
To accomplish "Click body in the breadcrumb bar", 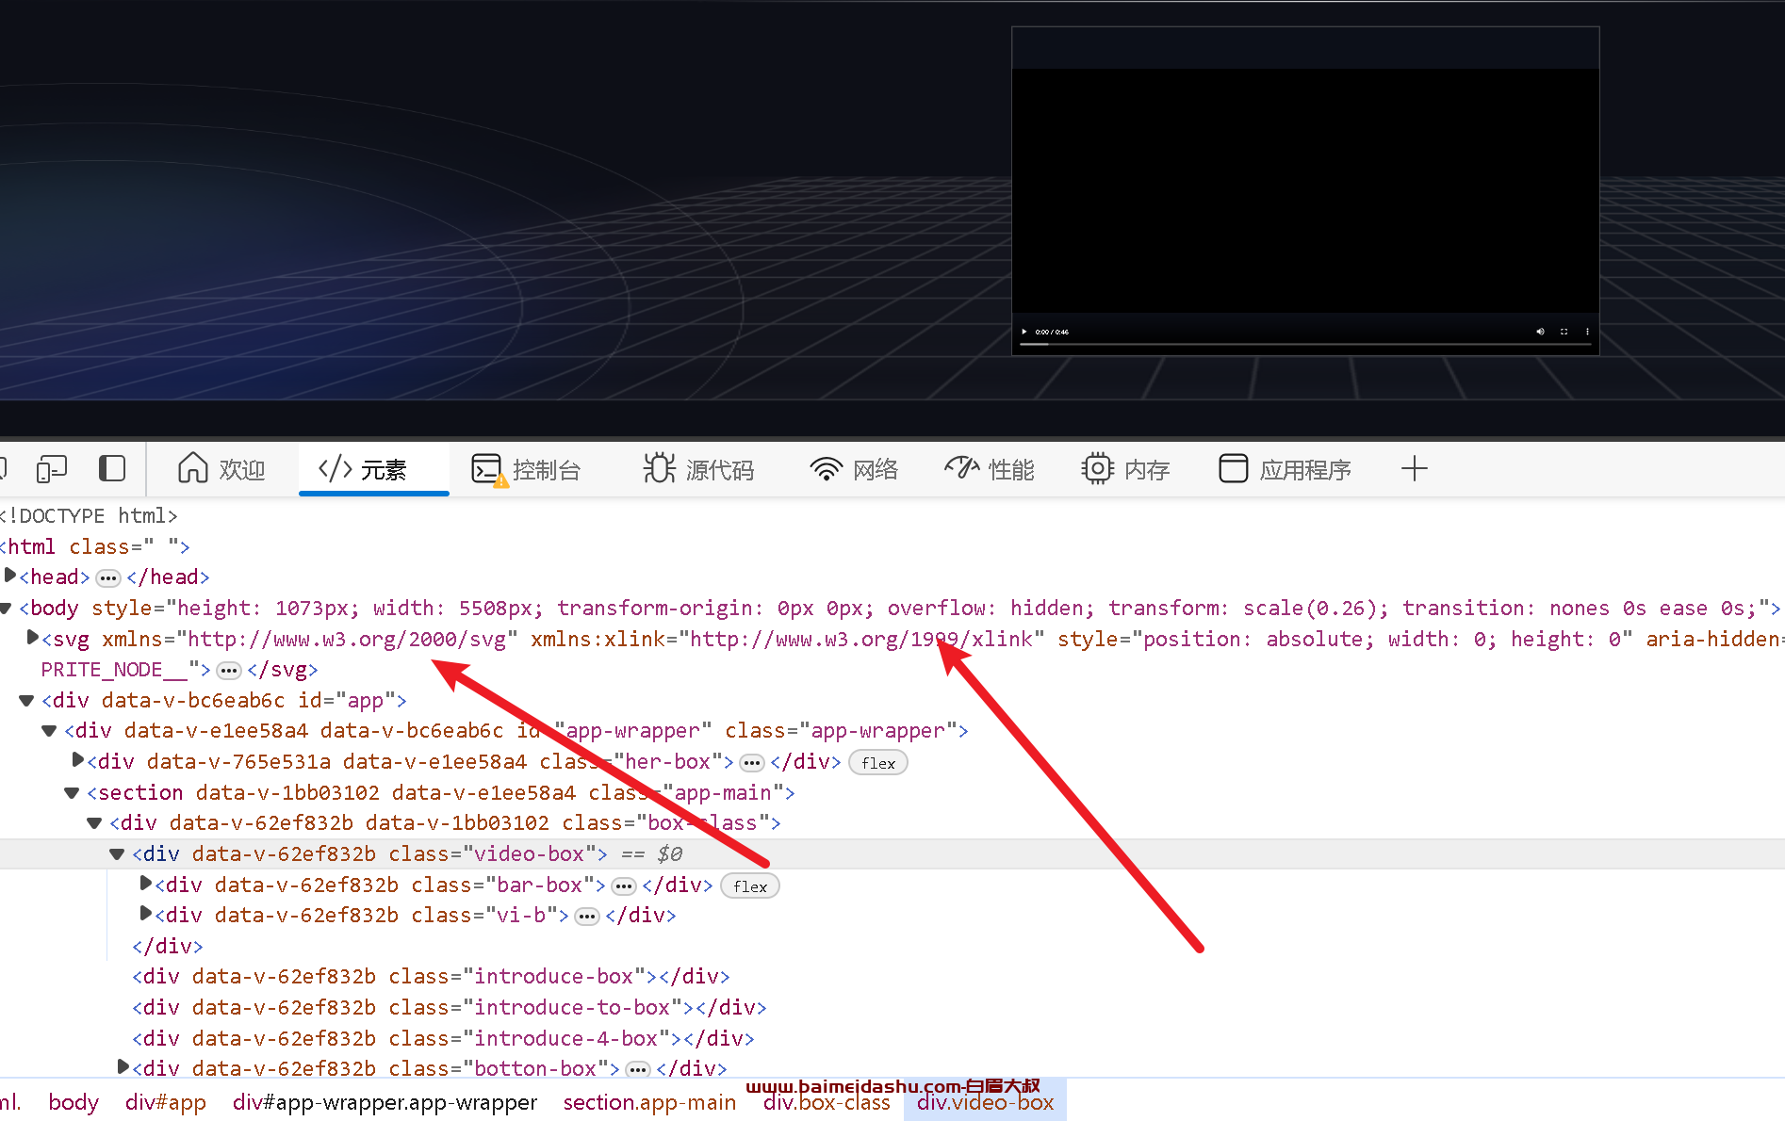I will tap(74, 1101).
